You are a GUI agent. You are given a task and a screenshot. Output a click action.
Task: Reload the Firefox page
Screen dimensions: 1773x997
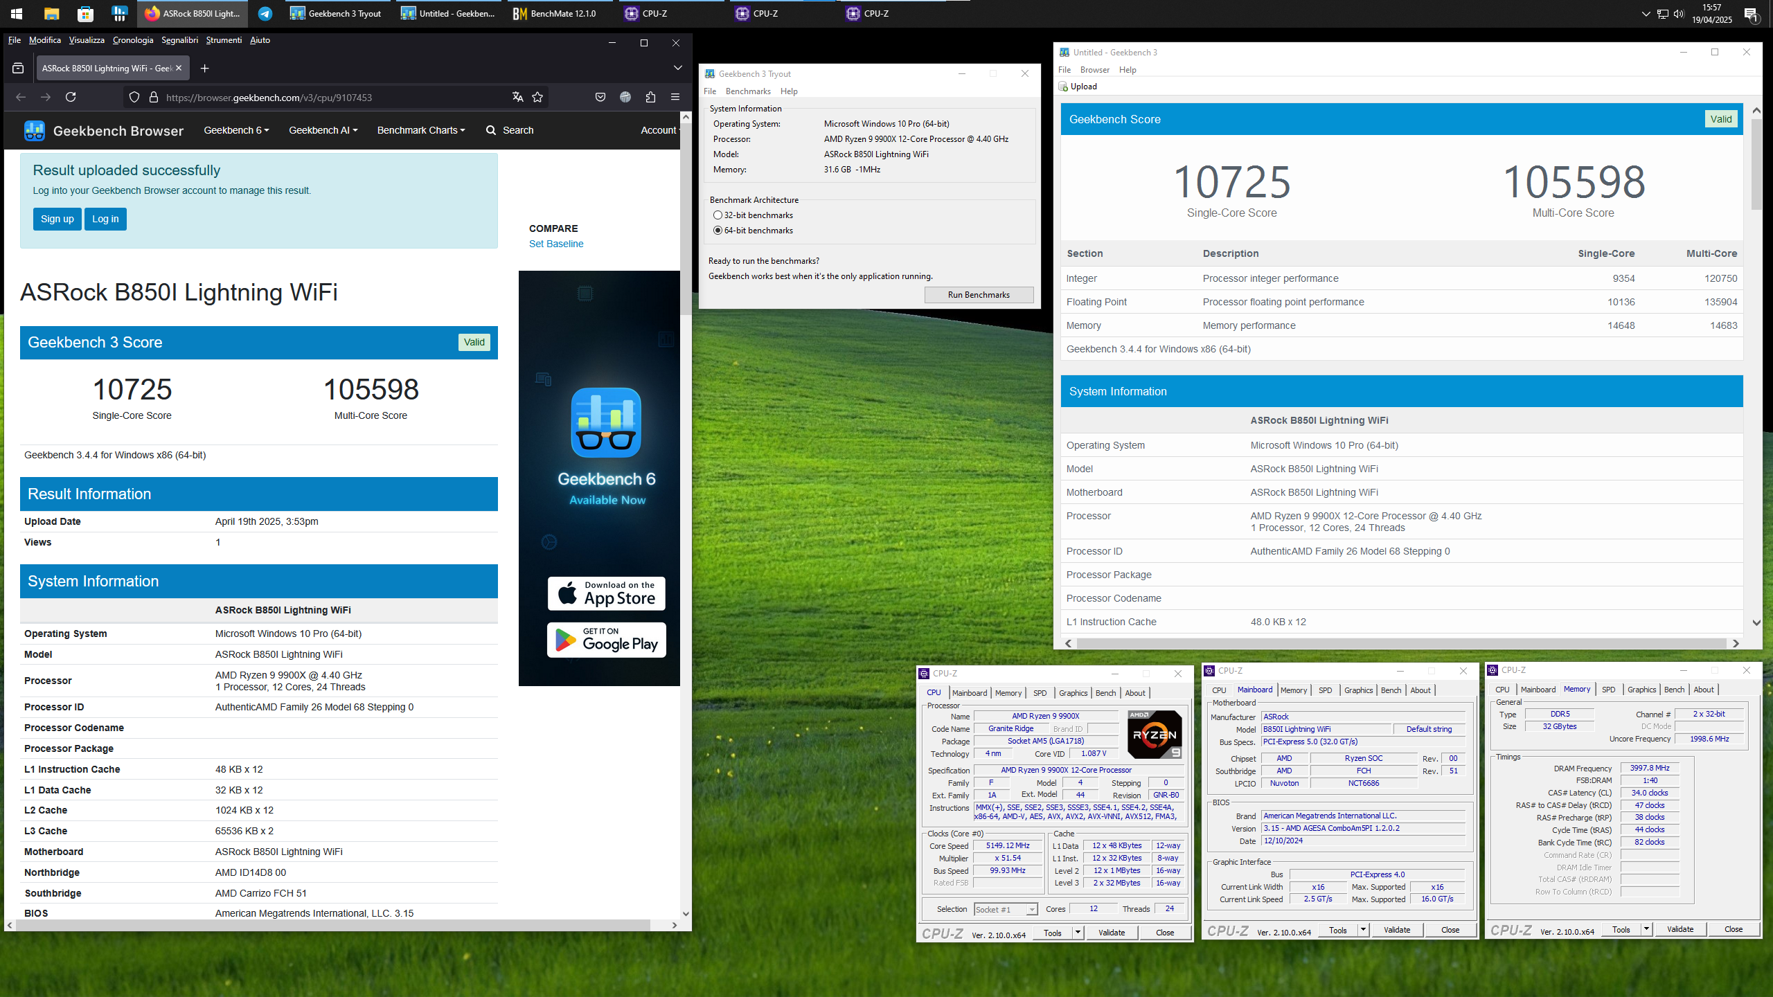[x=71, y=97]
